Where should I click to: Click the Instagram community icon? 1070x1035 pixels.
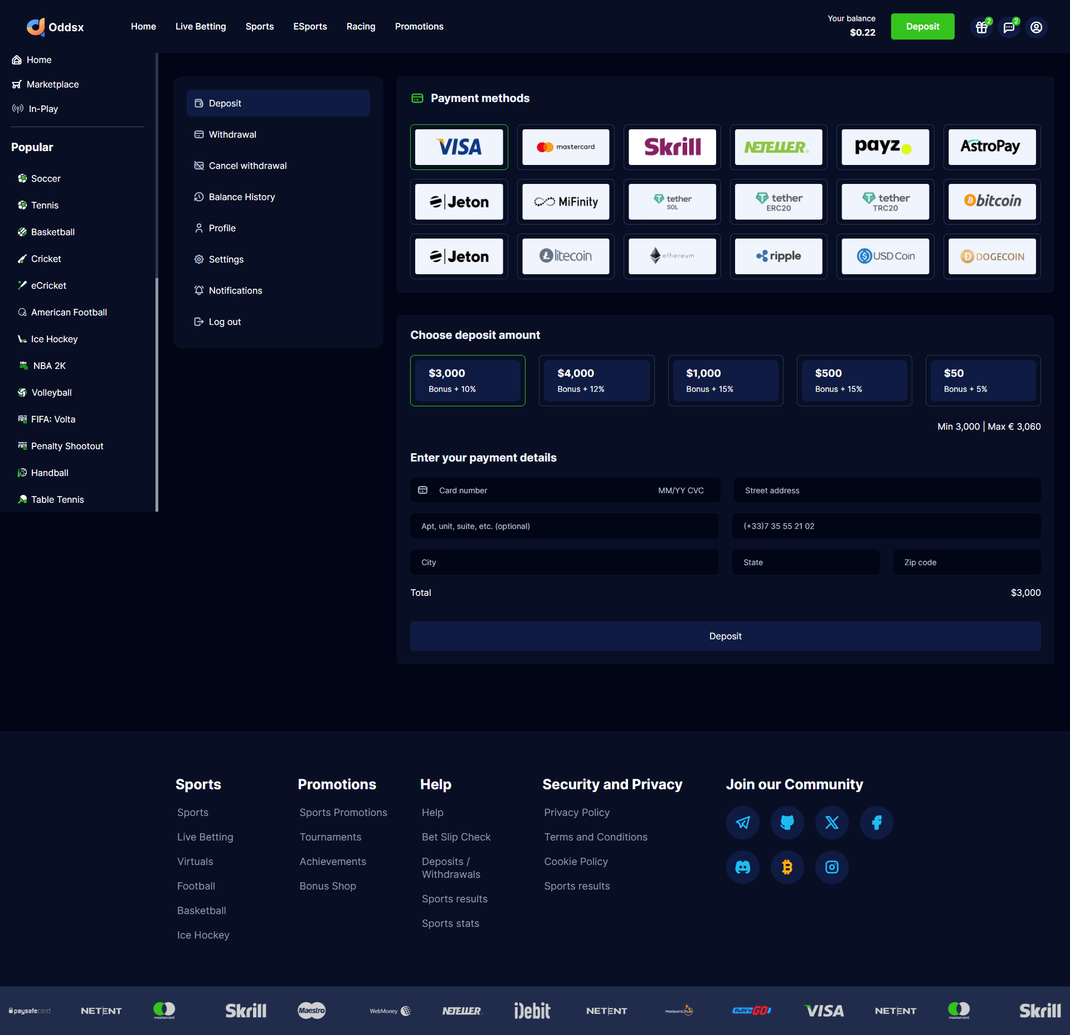click(x=831, y=867)
